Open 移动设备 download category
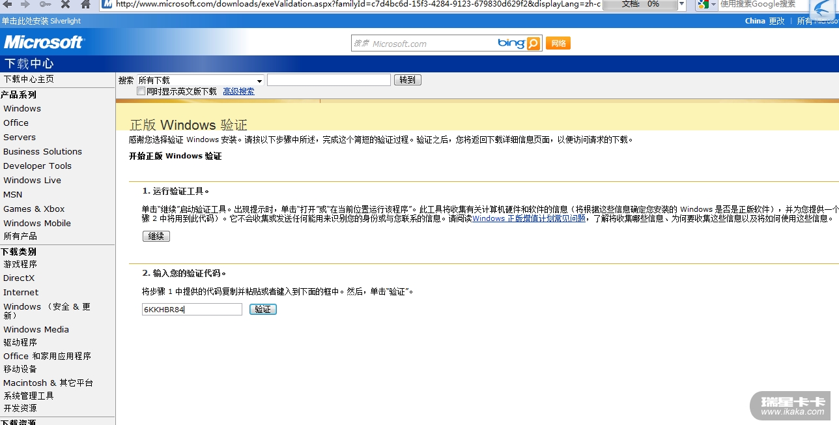The height and width of the screenshot is (425, 839). 20,369
